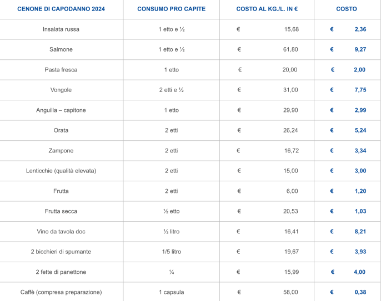Select the CONSUMO PRO CAPITE column header

point(171,9)
